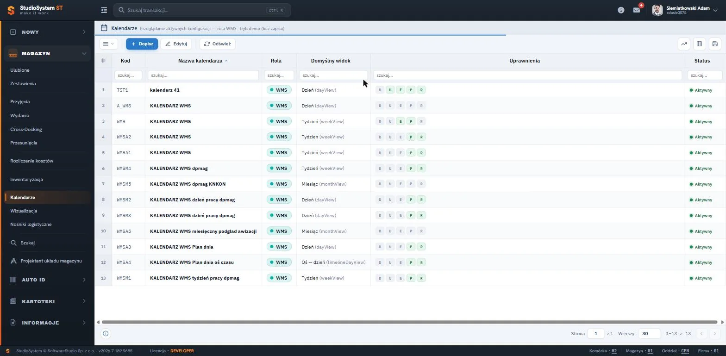Click the Dopisz button
The height and width of the screenshot is (356, 726).
point(142,44)
